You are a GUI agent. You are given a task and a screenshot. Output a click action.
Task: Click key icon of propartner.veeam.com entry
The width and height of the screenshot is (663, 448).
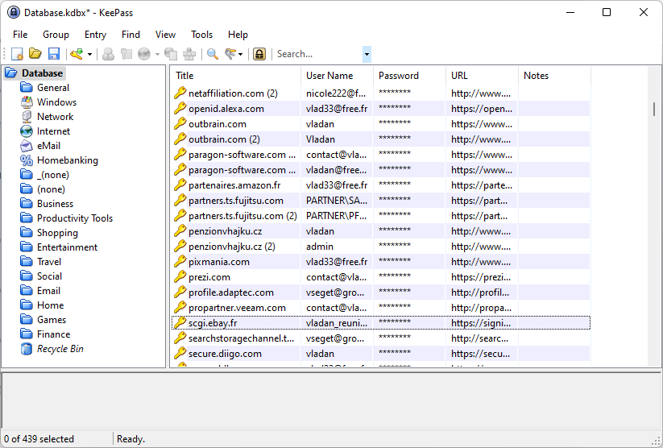pyautogui.click(x=180, y=308)
